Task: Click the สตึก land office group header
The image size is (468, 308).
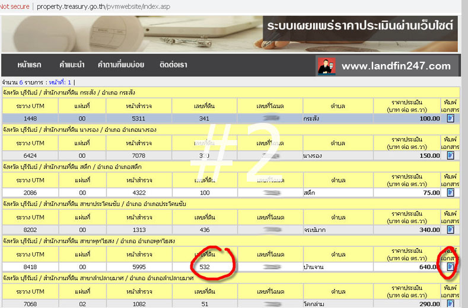Action: pos(231,167)
